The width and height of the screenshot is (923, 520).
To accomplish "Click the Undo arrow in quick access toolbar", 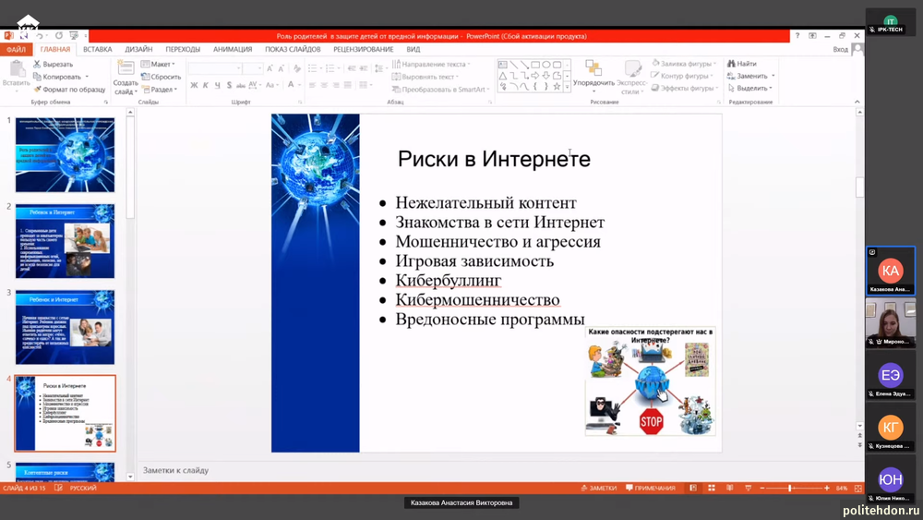I will [x=41, y=36].
